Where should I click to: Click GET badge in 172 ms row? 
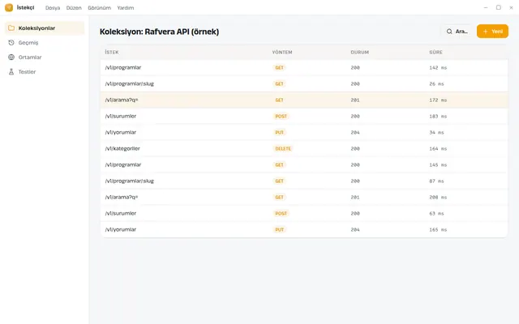click(x=279, y=100)
